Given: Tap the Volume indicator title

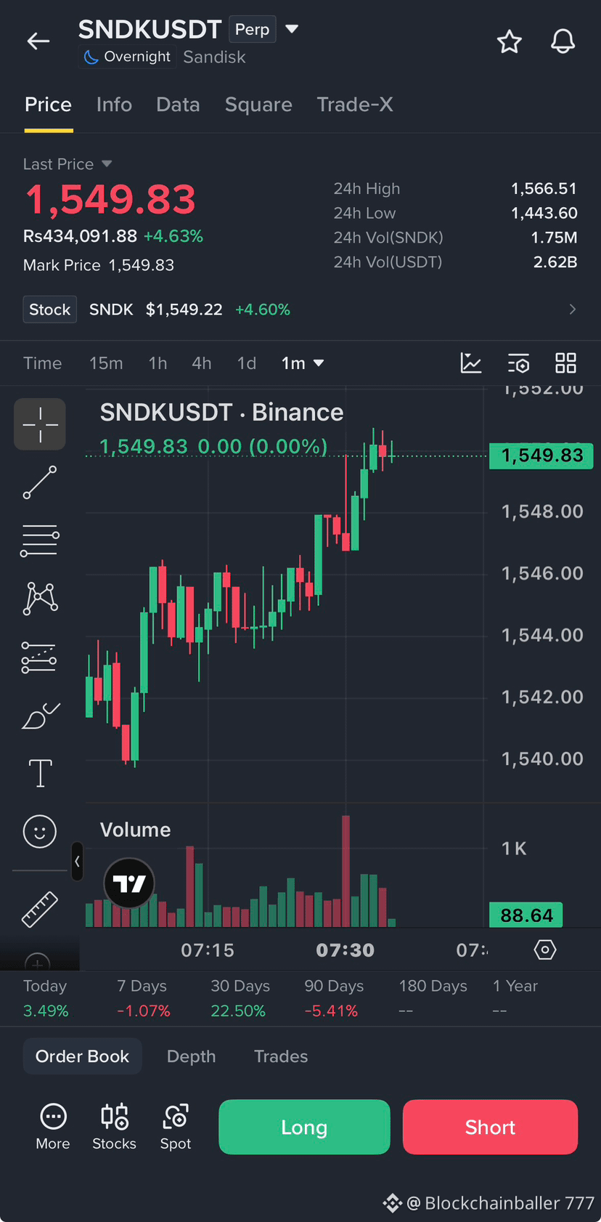Looking at the screenshot, I should coord(136,830).
